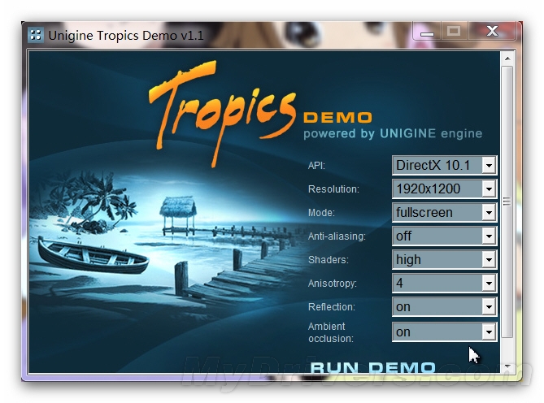Viewport: 544px width, 403px height.
Task: Click the 'Mode:' label
Action: 321,213
